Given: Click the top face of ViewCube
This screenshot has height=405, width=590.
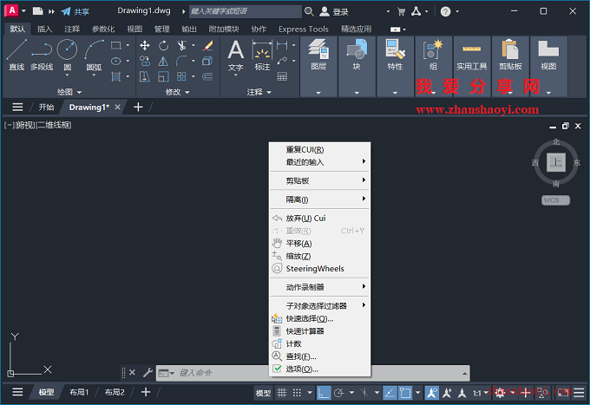Looking at the screenshot, I should coord(556,162).
